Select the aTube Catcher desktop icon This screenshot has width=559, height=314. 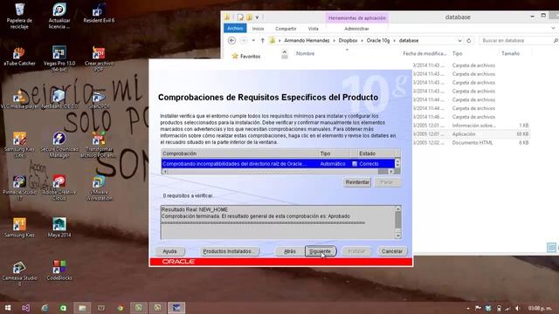[x=19, y=56]
